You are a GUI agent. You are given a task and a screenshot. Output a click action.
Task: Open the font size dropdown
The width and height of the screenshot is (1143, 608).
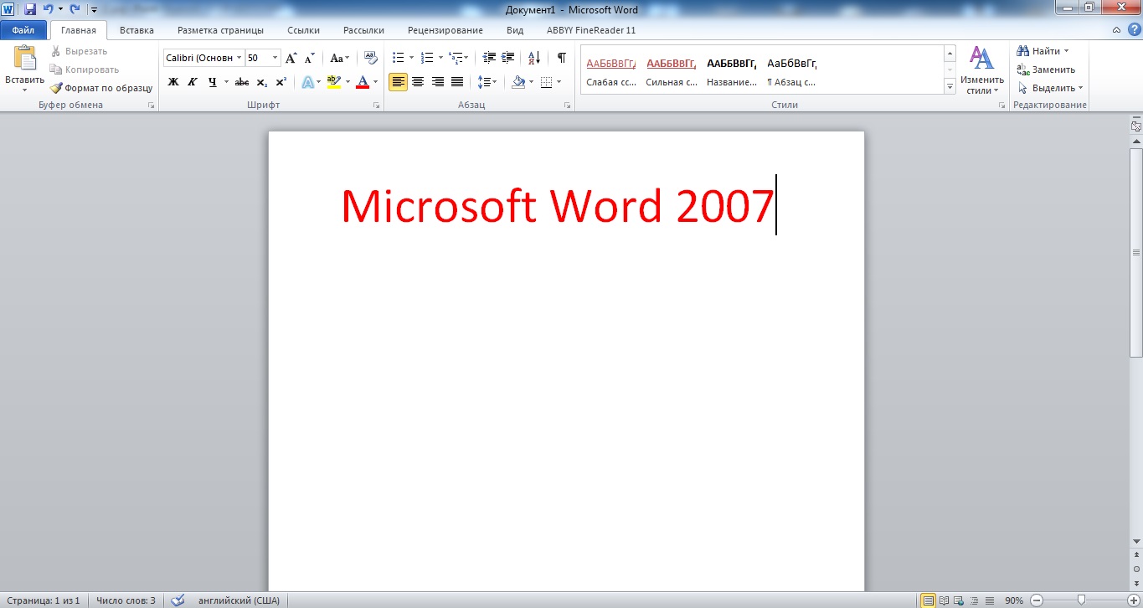tap(273, 57)
